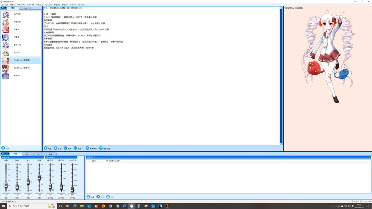The height and width of the screenshot is (209, 372).
Task: Click the 音量 value field
Action: pyautogui.click(x=6, y=195)
